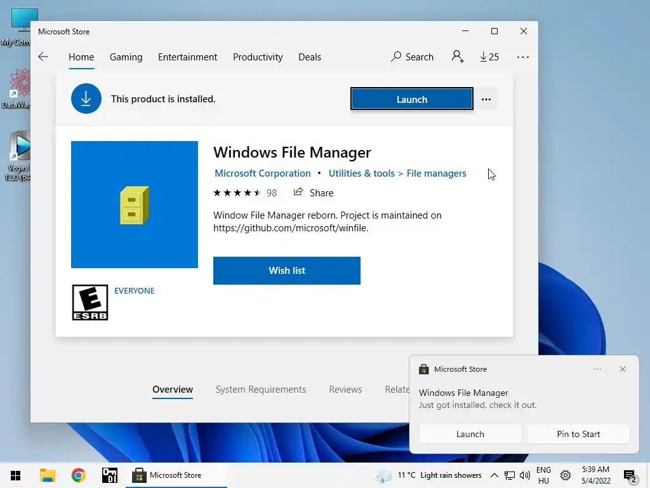Select the My Computer desktop icon
The image size is (650, 488).
(x=17, y=27)
